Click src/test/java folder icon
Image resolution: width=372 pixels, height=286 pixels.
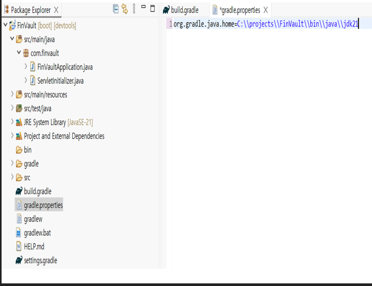19,108
